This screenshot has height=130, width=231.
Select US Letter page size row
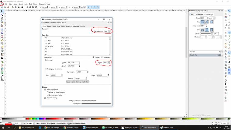click(77, 40)
